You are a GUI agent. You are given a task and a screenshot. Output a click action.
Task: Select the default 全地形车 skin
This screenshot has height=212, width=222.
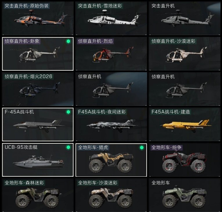[185, 195]
